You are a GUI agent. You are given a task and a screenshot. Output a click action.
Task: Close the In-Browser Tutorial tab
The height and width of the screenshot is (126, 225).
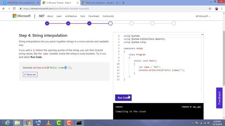(x=78, y=3)
